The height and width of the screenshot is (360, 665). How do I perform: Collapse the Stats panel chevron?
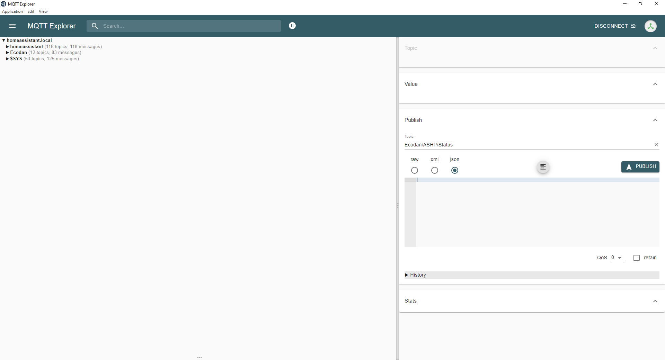(x=655, y=301)
